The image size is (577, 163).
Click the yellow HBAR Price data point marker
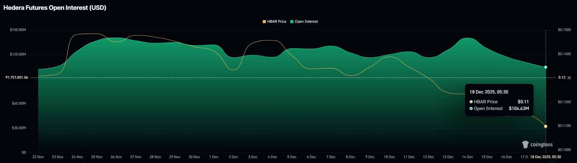tap(546, 126)
